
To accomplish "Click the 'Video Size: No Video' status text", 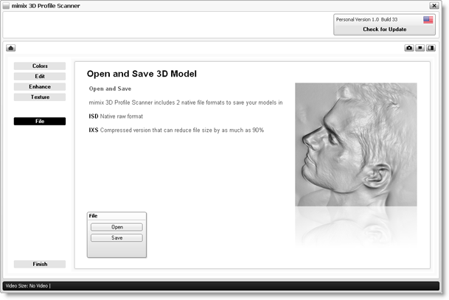I will (28, 286).
